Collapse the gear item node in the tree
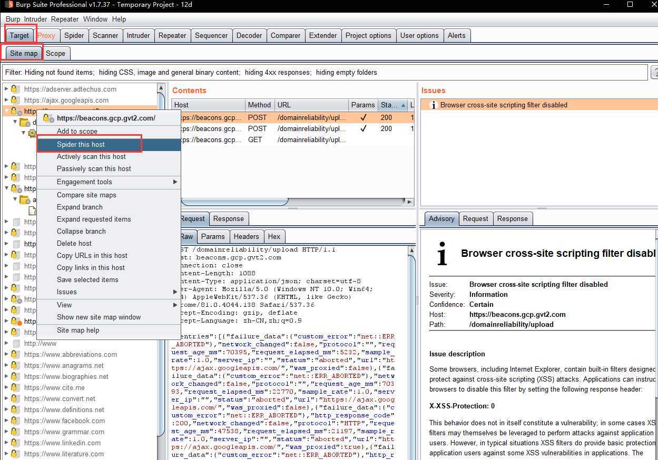The image size is (658, 460). [x=23, y=133]
